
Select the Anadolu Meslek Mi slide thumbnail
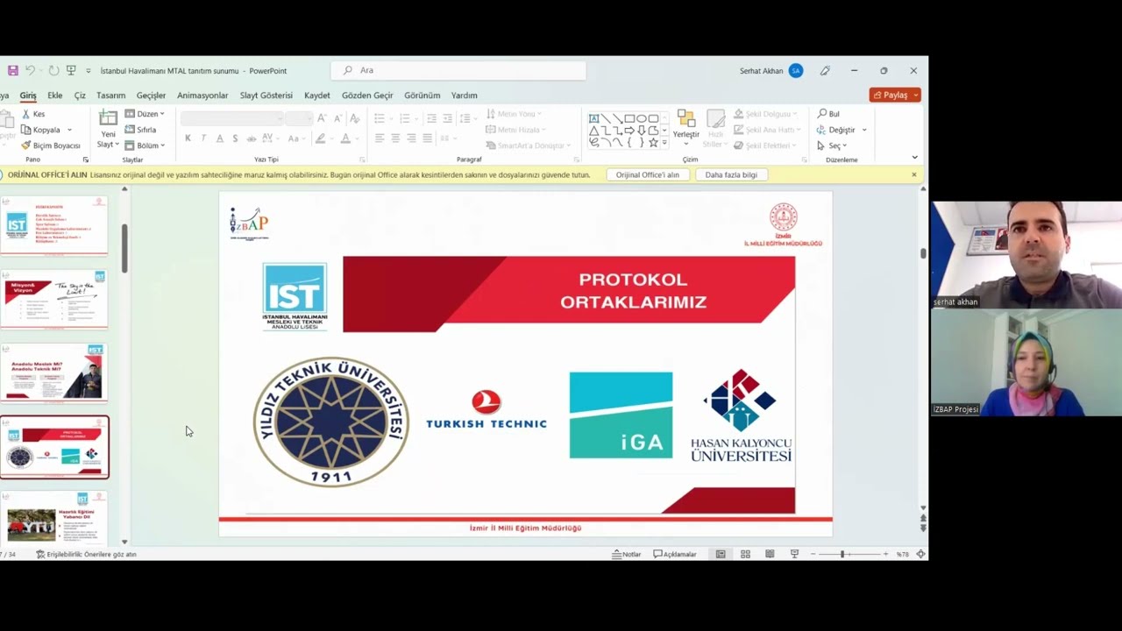pyautogui.click(x=54, y=372)
